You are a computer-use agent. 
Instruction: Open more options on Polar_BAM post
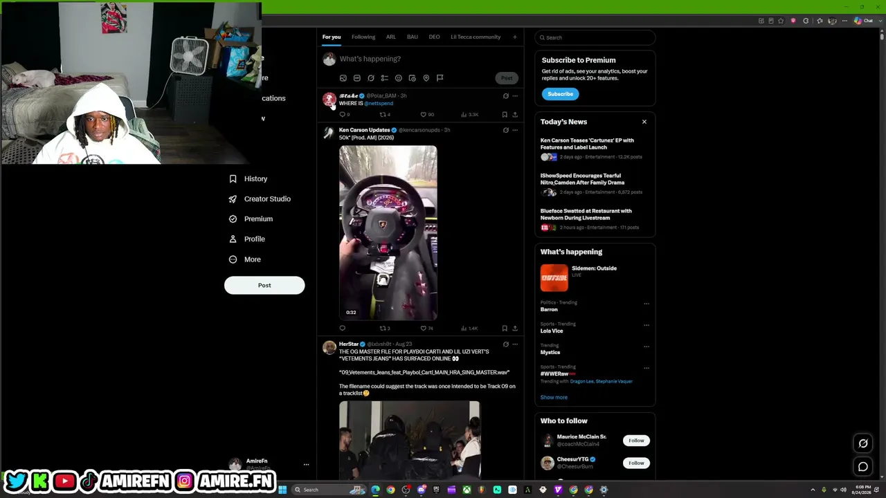[514, 96]
